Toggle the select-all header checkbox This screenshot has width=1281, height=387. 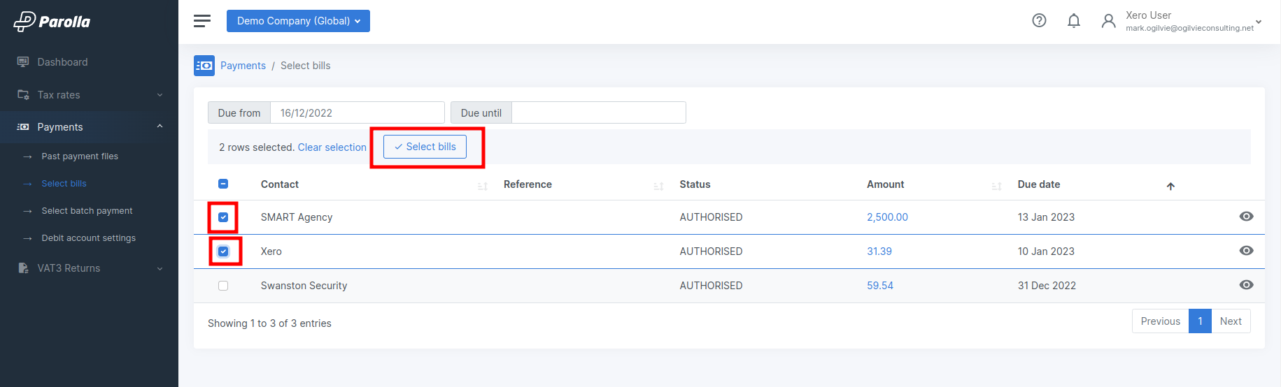(x=223, y=184)
